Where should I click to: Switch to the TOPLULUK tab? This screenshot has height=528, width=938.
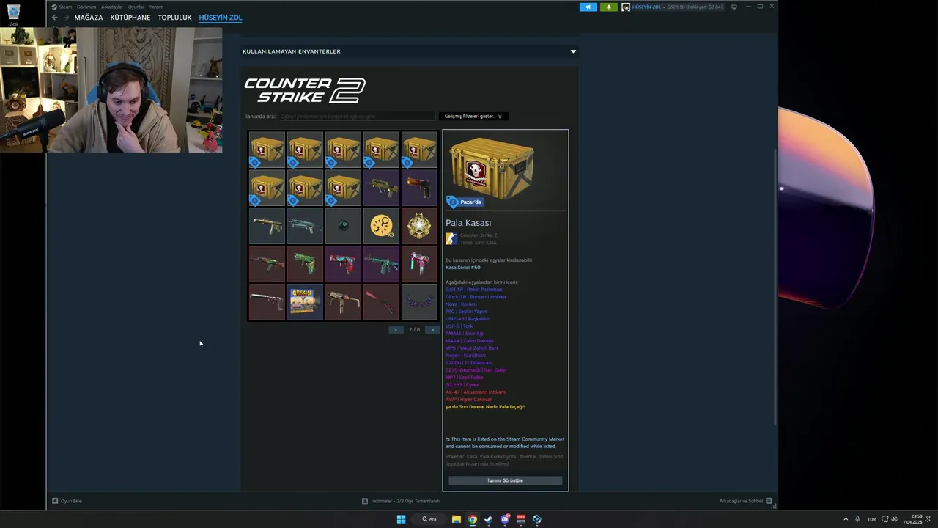coord(174,18)
